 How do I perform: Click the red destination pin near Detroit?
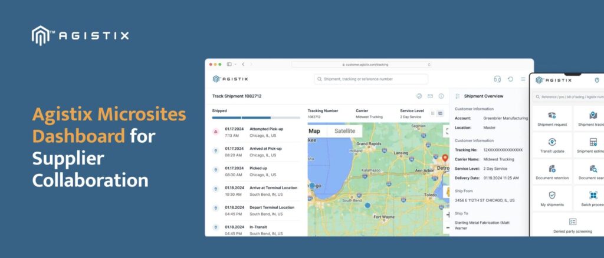click(445, 158)
